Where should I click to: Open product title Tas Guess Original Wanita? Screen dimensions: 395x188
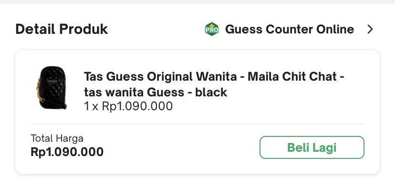click(x=159, y=76)
